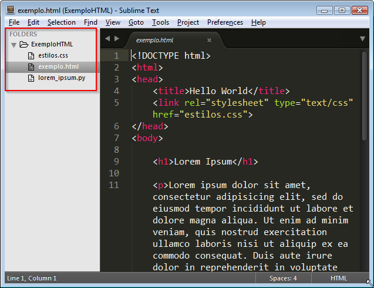Collapse the ExemploHTML folder tree
The height and width of the screenshot is (288, 374).
14,45
